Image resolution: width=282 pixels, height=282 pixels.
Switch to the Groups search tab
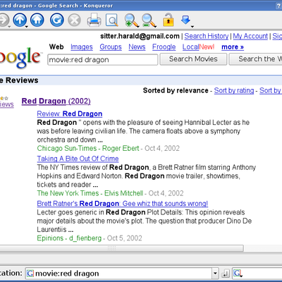tap(111, 47)
